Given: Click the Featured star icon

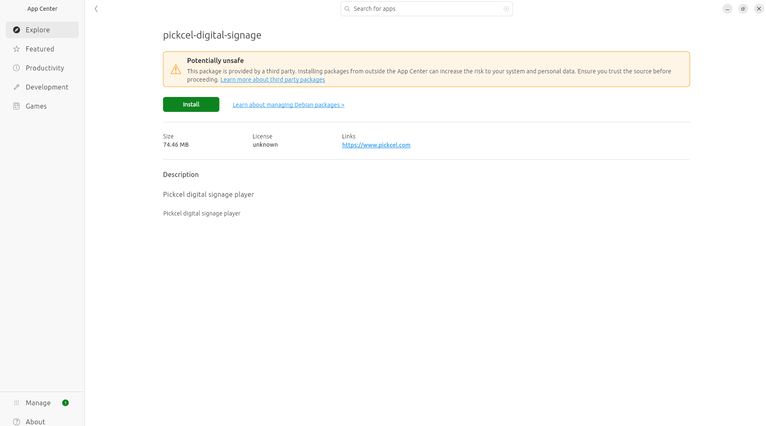Looking at the screenshot, I should point(17,49).
